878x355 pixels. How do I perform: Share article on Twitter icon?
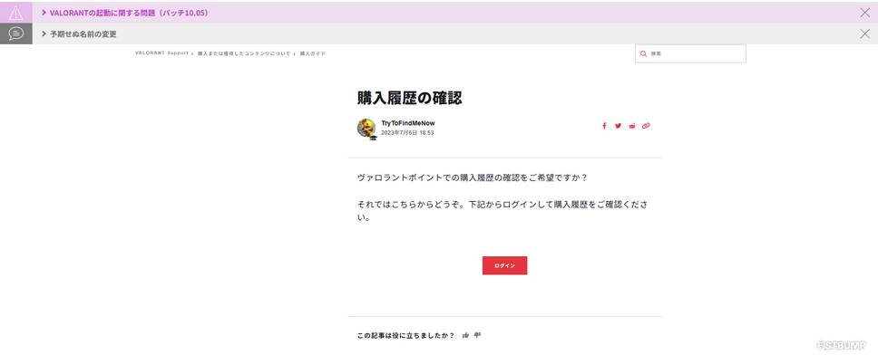619,126
